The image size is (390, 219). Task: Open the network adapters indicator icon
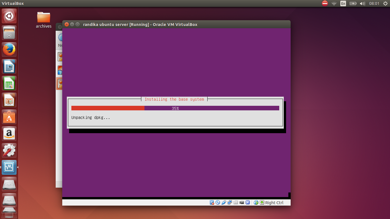[x=230, y=202]
